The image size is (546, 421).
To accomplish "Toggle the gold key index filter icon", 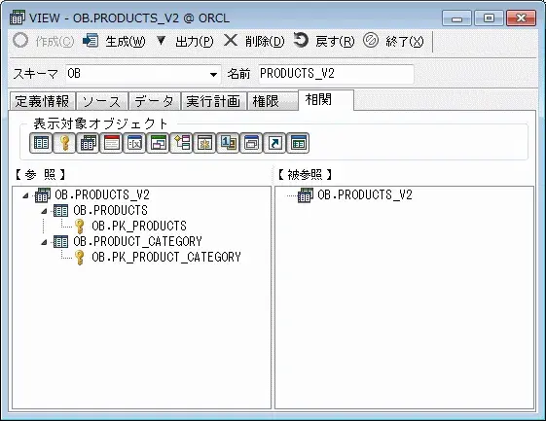I will pos(64,143).
